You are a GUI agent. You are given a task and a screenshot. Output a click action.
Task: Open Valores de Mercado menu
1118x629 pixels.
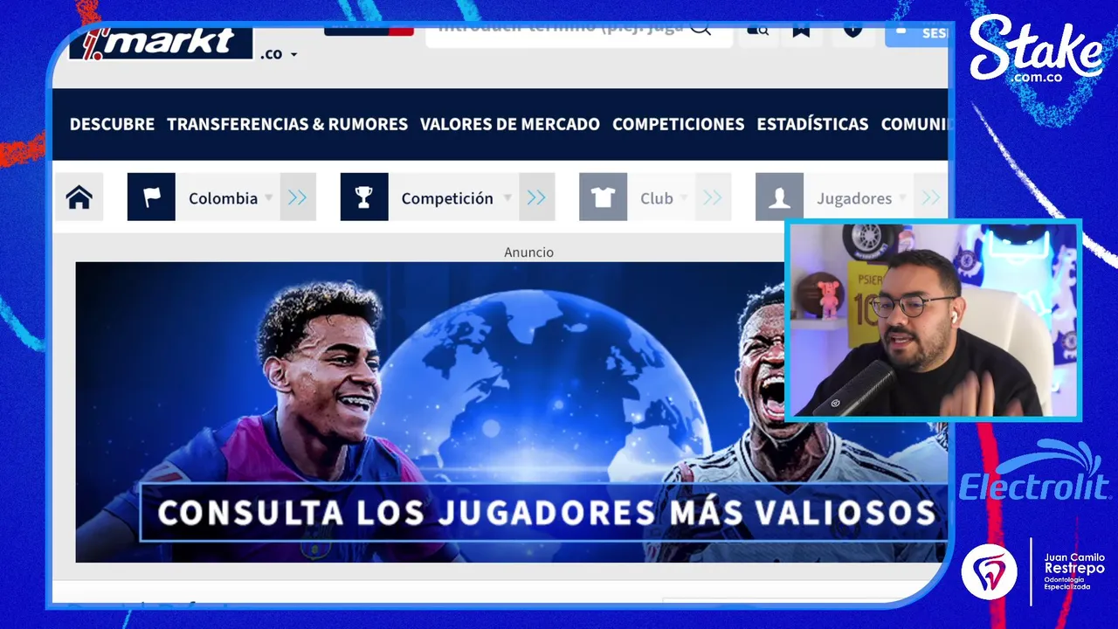click(510, 124)
